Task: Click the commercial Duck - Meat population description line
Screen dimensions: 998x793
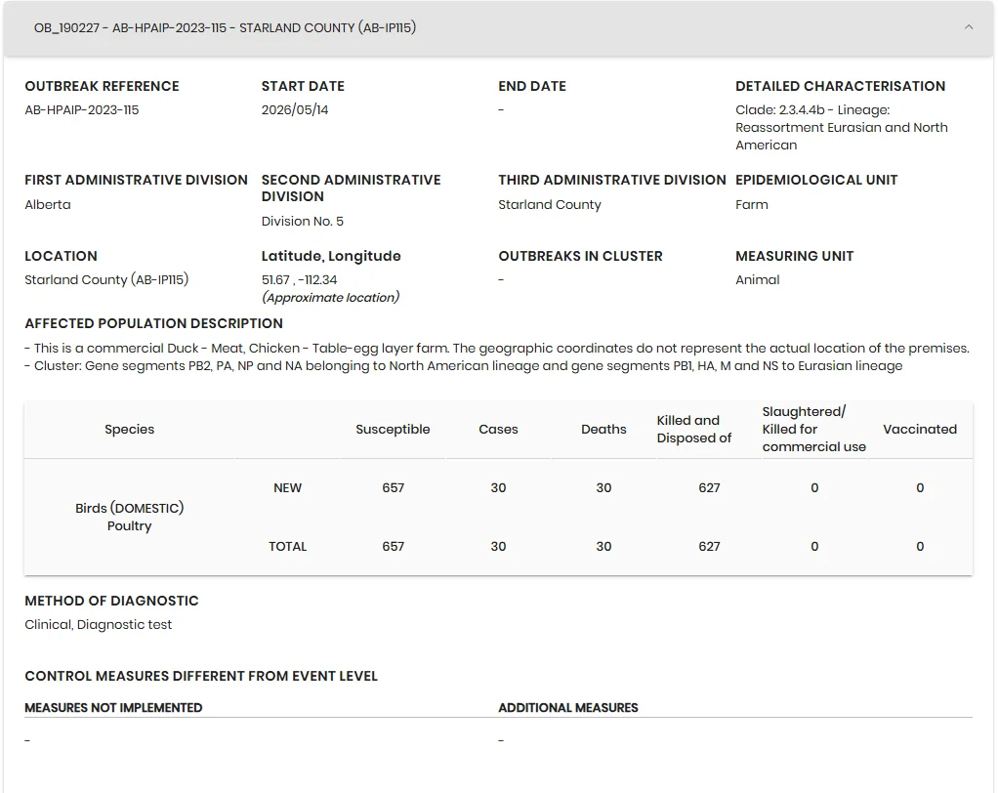Action: click(x=496, y=349)
